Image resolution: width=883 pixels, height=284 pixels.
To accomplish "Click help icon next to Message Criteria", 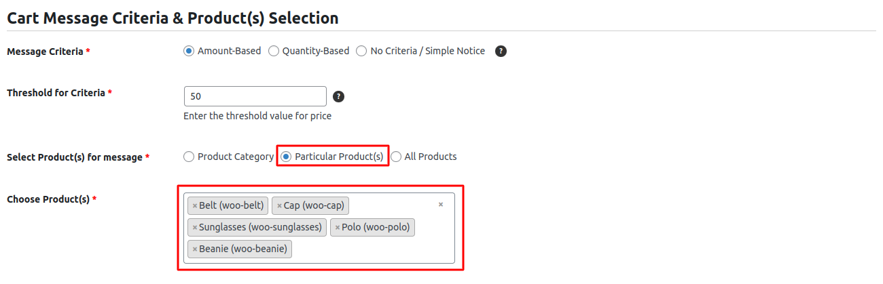I will point(501,51).
